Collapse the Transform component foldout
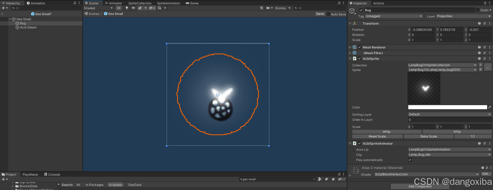Image resolution: width=493 pixels, height=190 pixels. pos(350,23)
